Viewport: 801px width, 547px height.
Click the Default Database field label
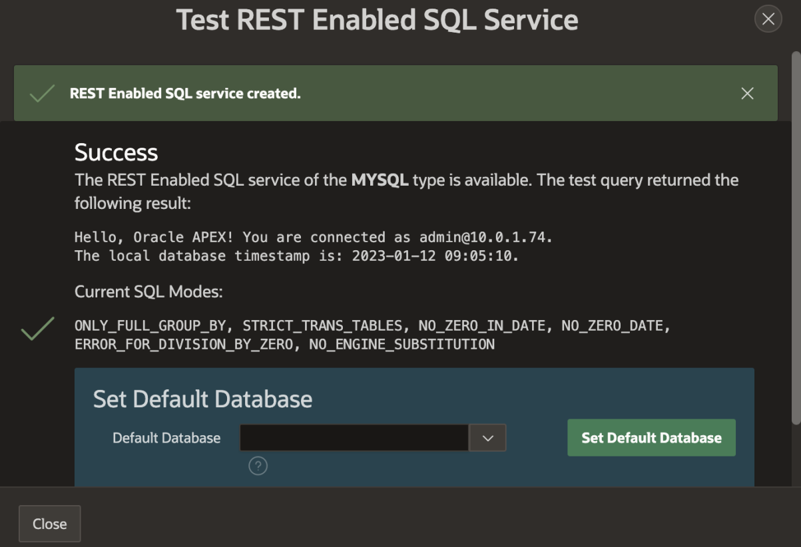click(x=166, y=438)
